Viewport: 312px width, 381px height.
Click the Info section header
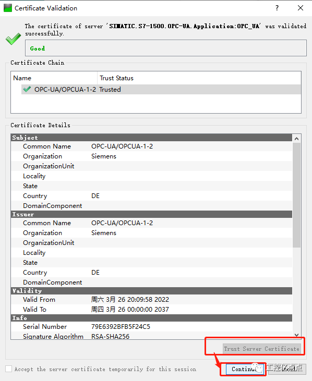pos(151,318)
